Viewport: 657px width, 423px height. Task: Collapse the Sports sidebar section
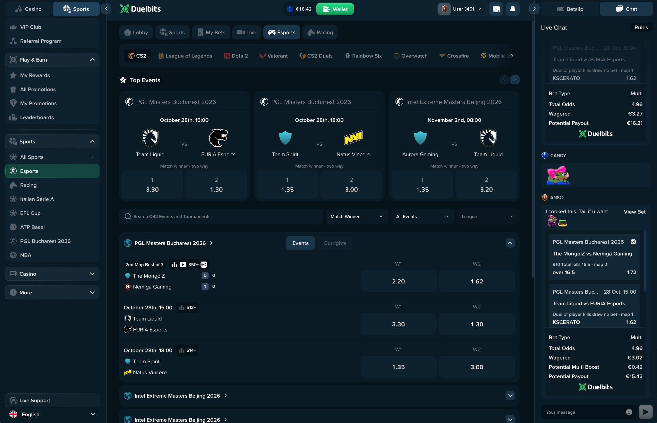92,142
